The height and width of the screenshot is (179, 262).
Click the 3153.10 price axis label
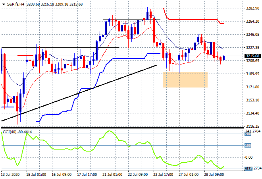(x=252, y=100)
